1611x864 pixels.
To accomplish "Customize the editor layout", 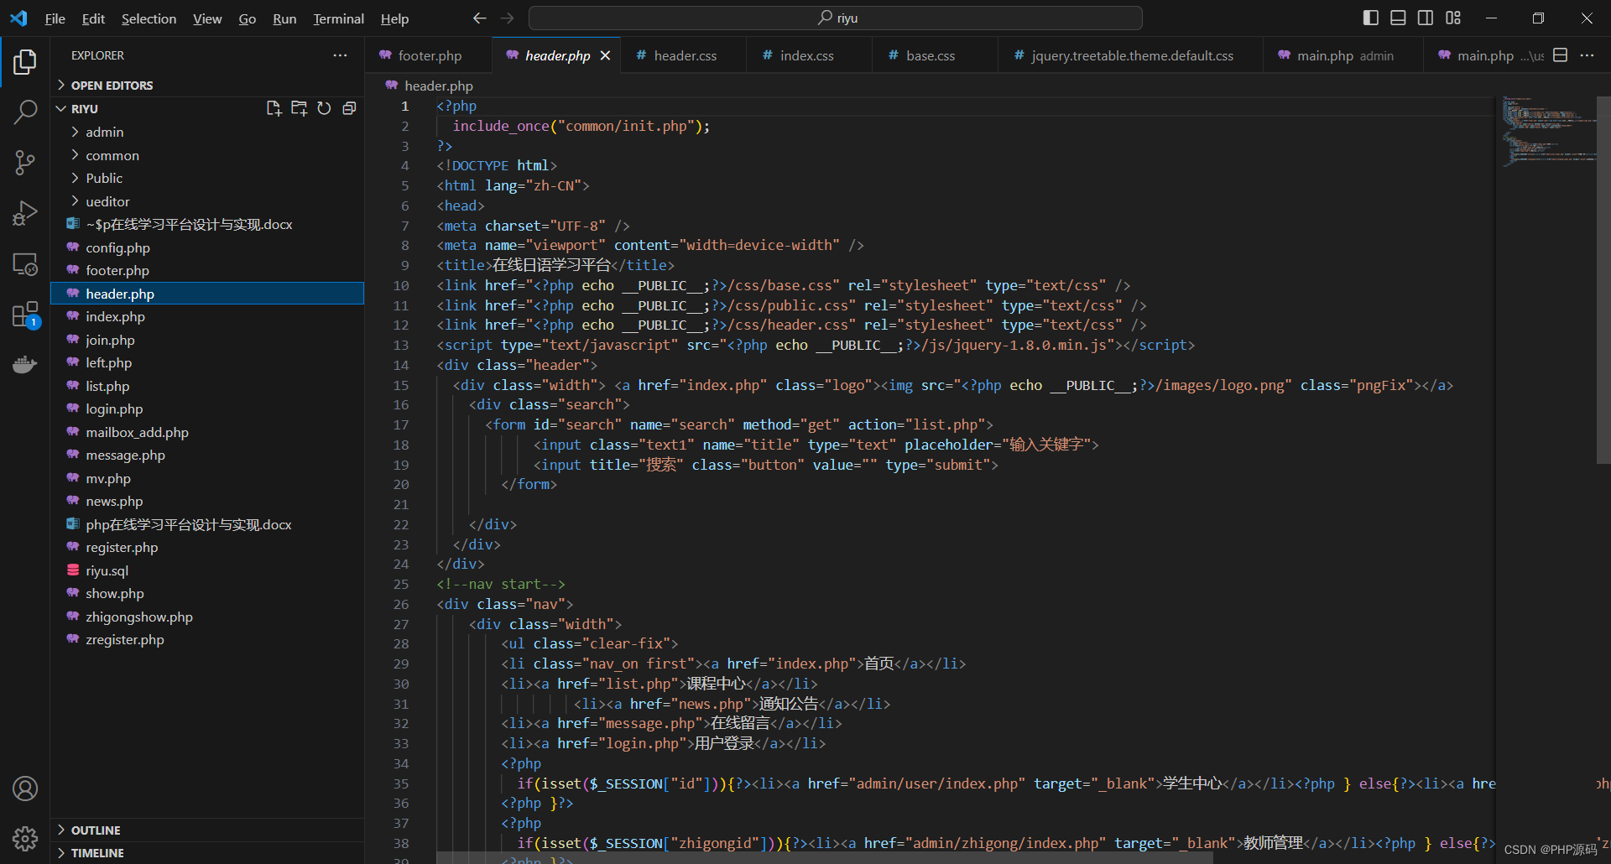I will point(1453,18).
